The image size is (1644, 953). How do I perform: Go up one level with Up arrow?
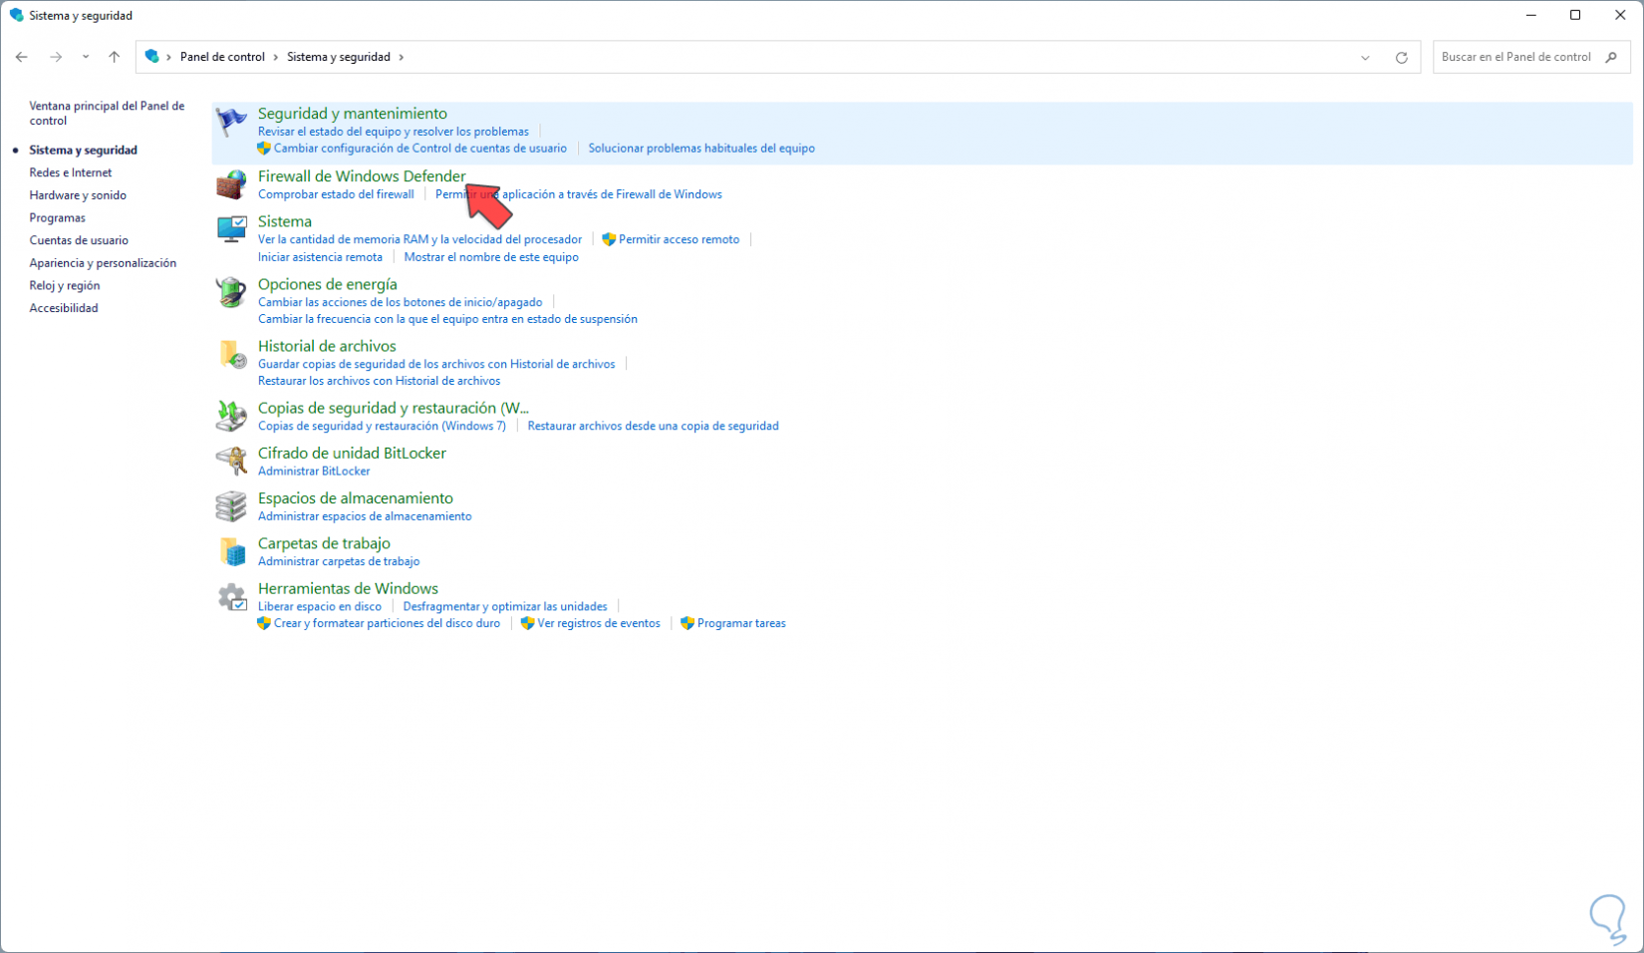tap(115, 57)
